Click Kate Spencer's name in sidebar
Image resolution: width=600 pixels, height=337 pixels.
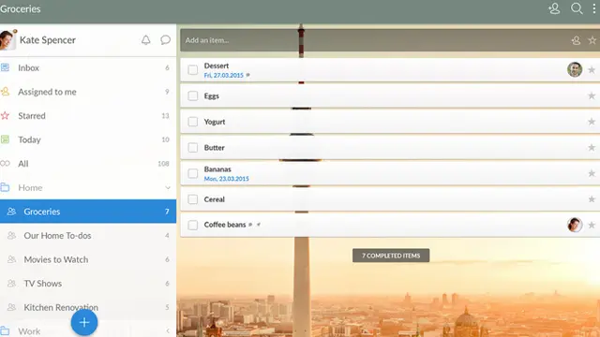48,40
